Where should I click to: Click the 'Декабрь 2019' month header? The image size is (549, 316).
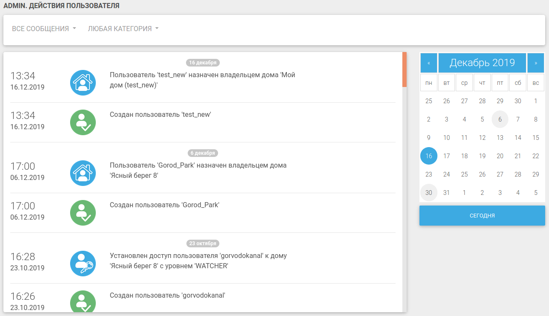(x=482, y=63)
